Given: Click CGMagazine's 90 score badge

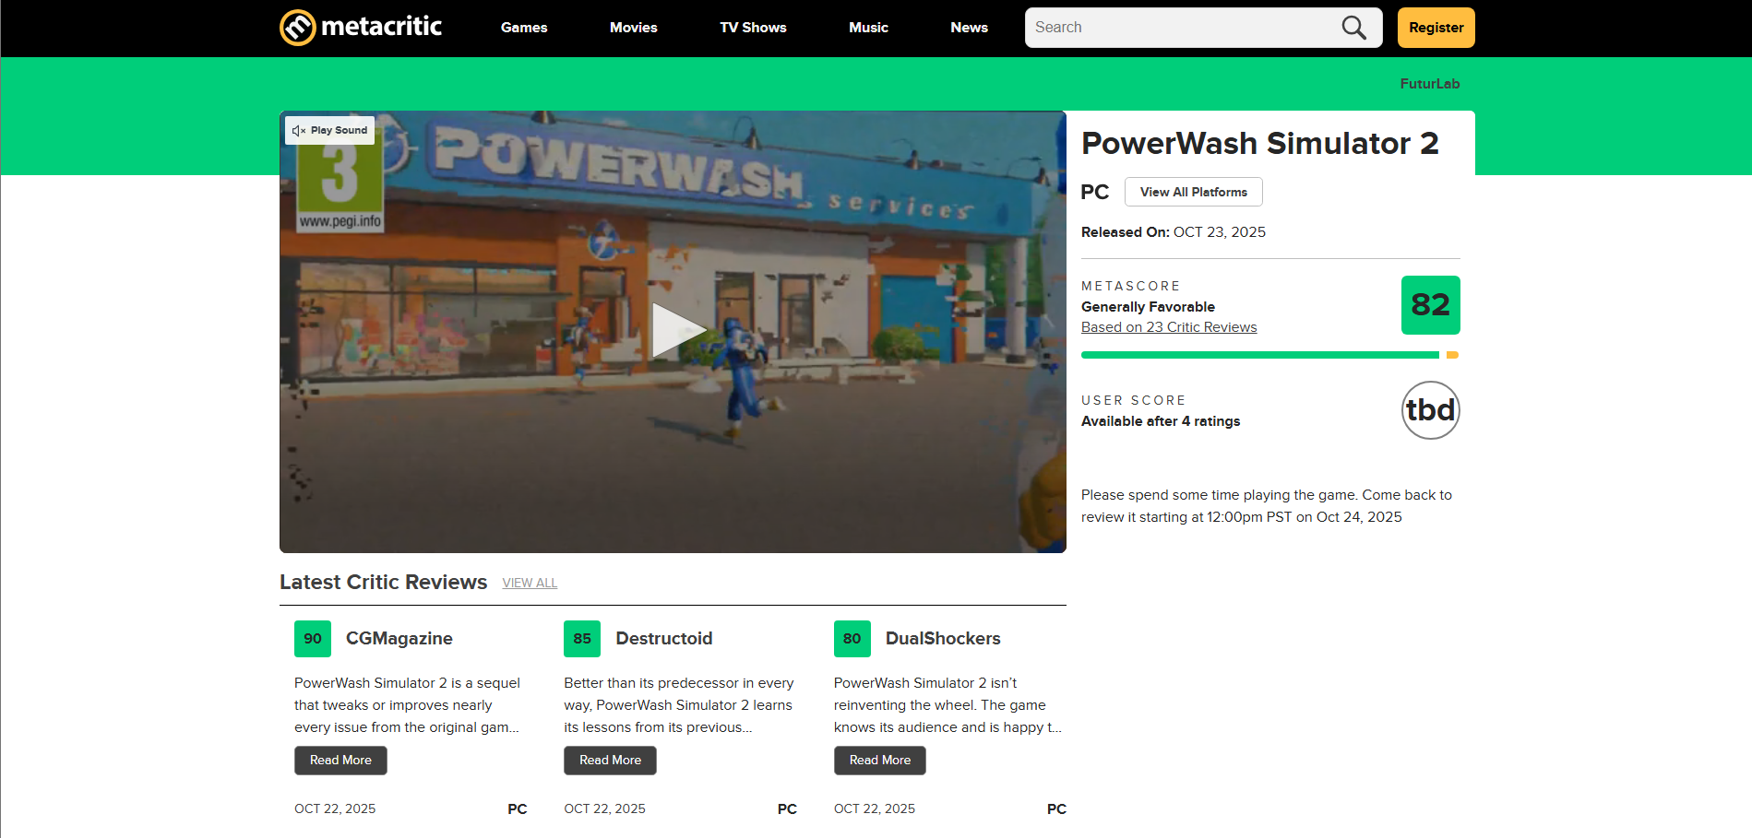Looking at the screenshot, I should tap(313, 639).
